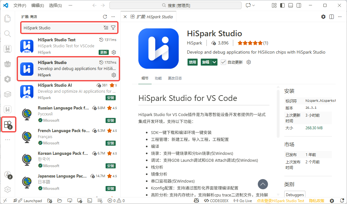This screenshot has width=347, height=204.
Task: Install Russian Language Pack
Action: click(x=110, y=120)
